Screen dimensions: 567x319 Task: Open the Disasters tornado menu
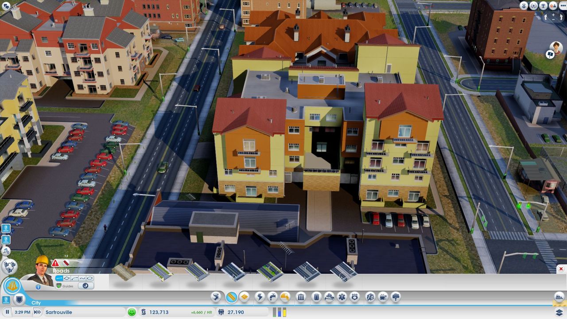tap(217, 297)
